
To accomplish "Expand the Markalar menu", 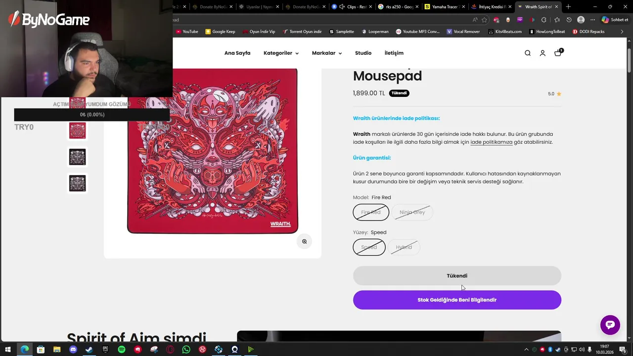I will point(326,53).
